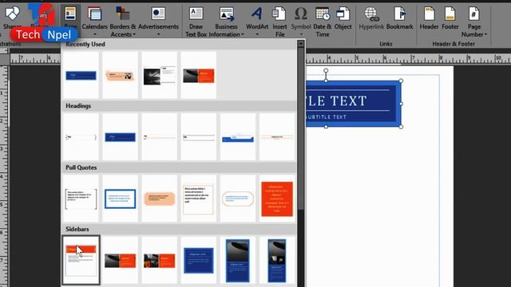Click the right-middle sizing handle of heading

(x=401, y=104)
